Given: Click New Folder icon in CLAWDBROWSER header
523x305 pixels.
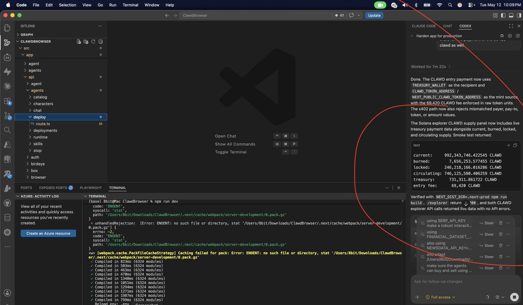Looking at the screenshot, I should (86, 41).
